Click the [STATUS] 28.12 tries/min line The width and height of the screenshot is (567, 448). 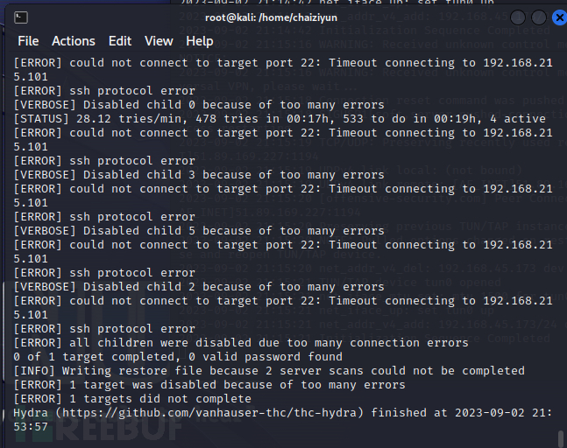click(x=280, y=119)
